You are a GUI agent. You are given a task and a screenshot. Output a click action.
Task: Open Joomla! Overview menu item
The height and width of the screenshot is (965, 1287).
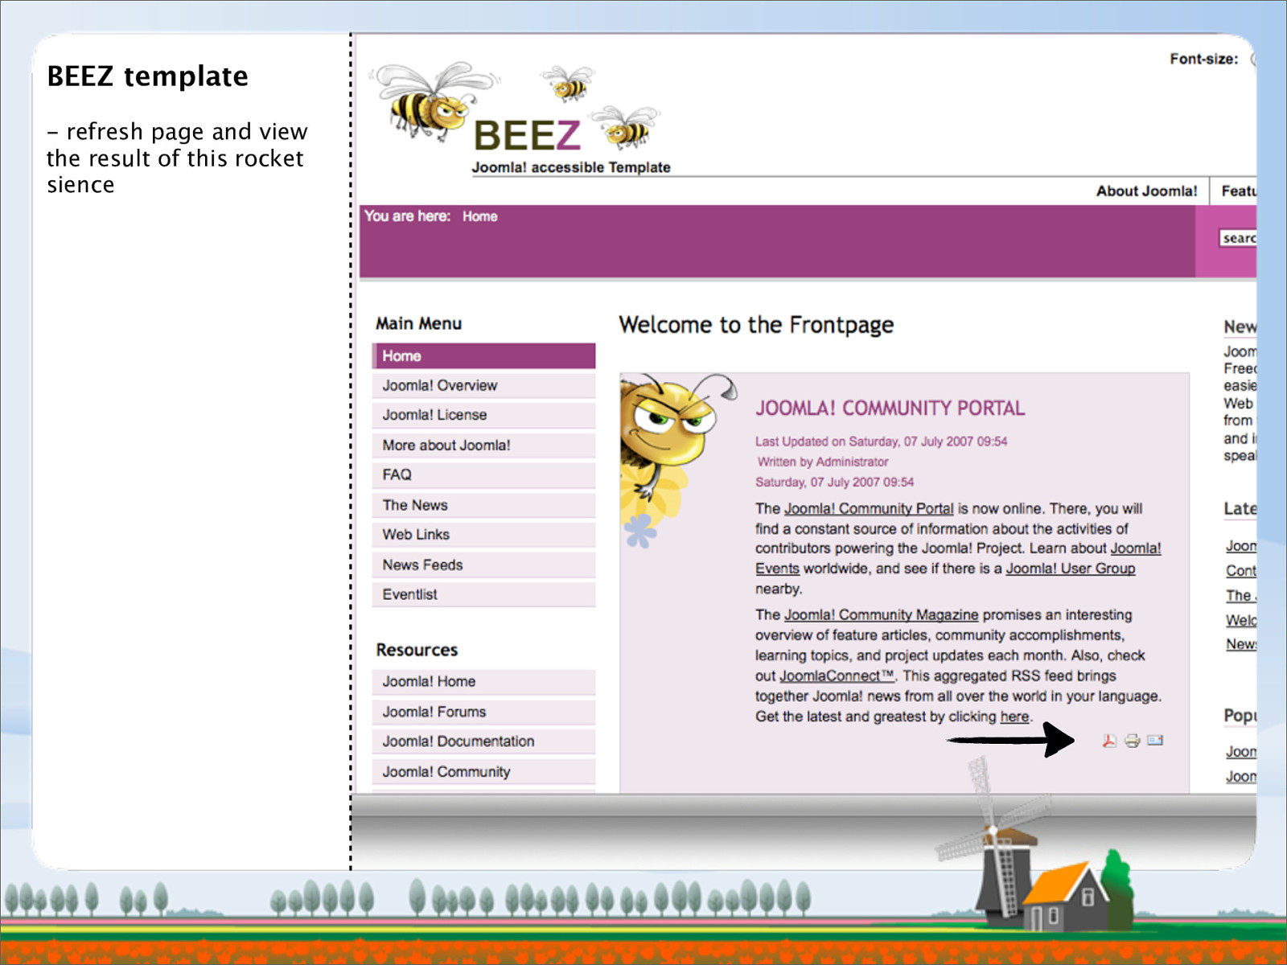[x=483, y=385]
